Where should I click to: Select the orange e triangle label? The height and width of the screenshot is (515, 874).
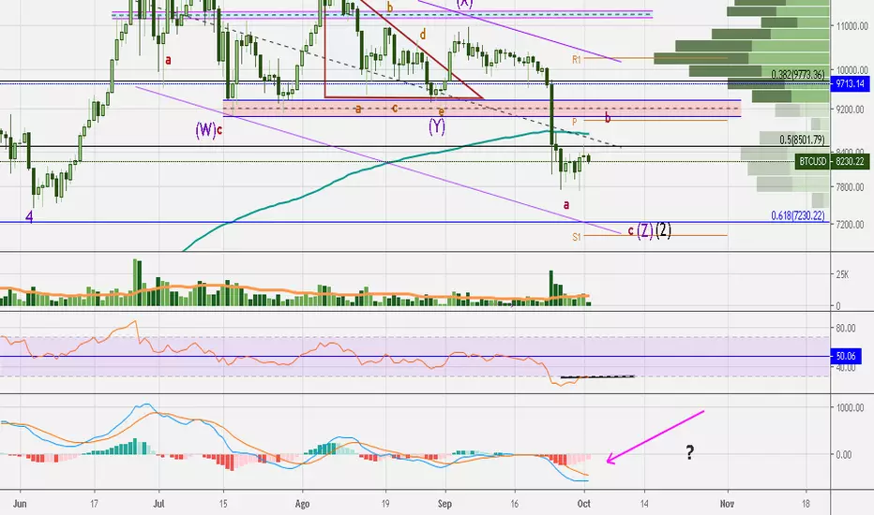pos(441,111)
